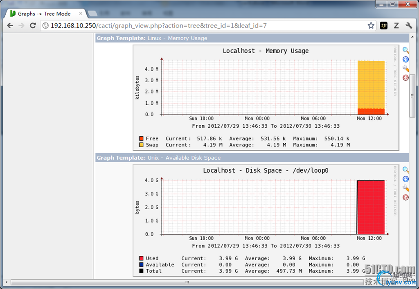Click the Z extension icon in toolbar

coord(396,26)
